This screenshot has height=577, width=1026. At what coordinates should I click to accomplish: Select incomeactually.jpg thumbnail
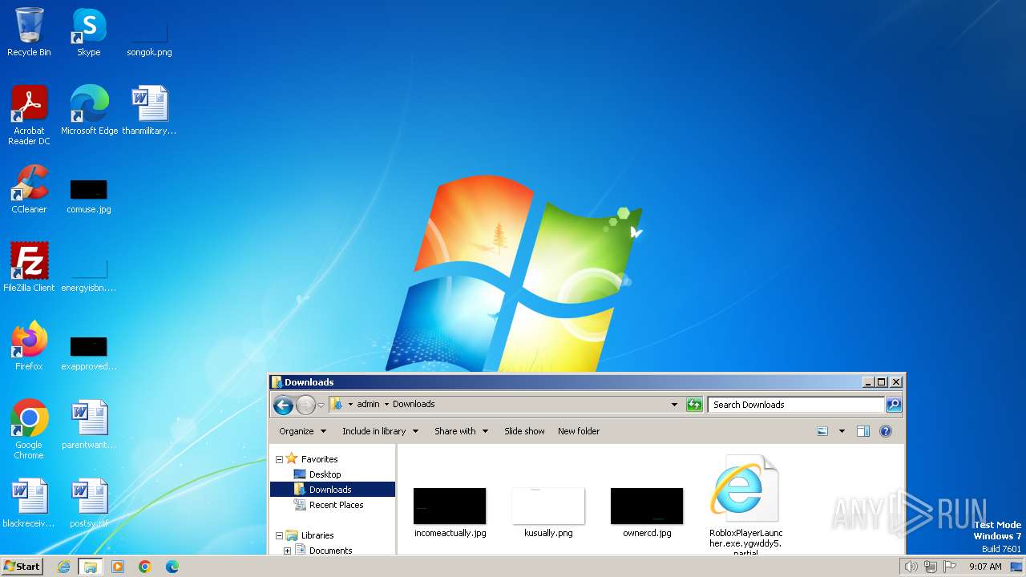pos(450,513)
